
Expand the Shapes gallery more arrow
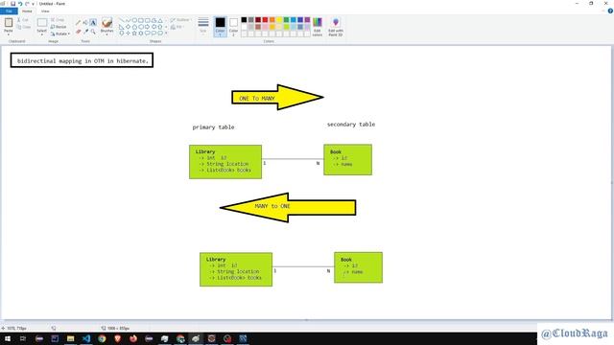[166, 34]
